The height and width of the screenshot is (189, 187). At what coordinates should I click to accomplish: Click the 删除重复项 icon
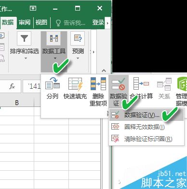pyautogui.click(x=98, y=83)
